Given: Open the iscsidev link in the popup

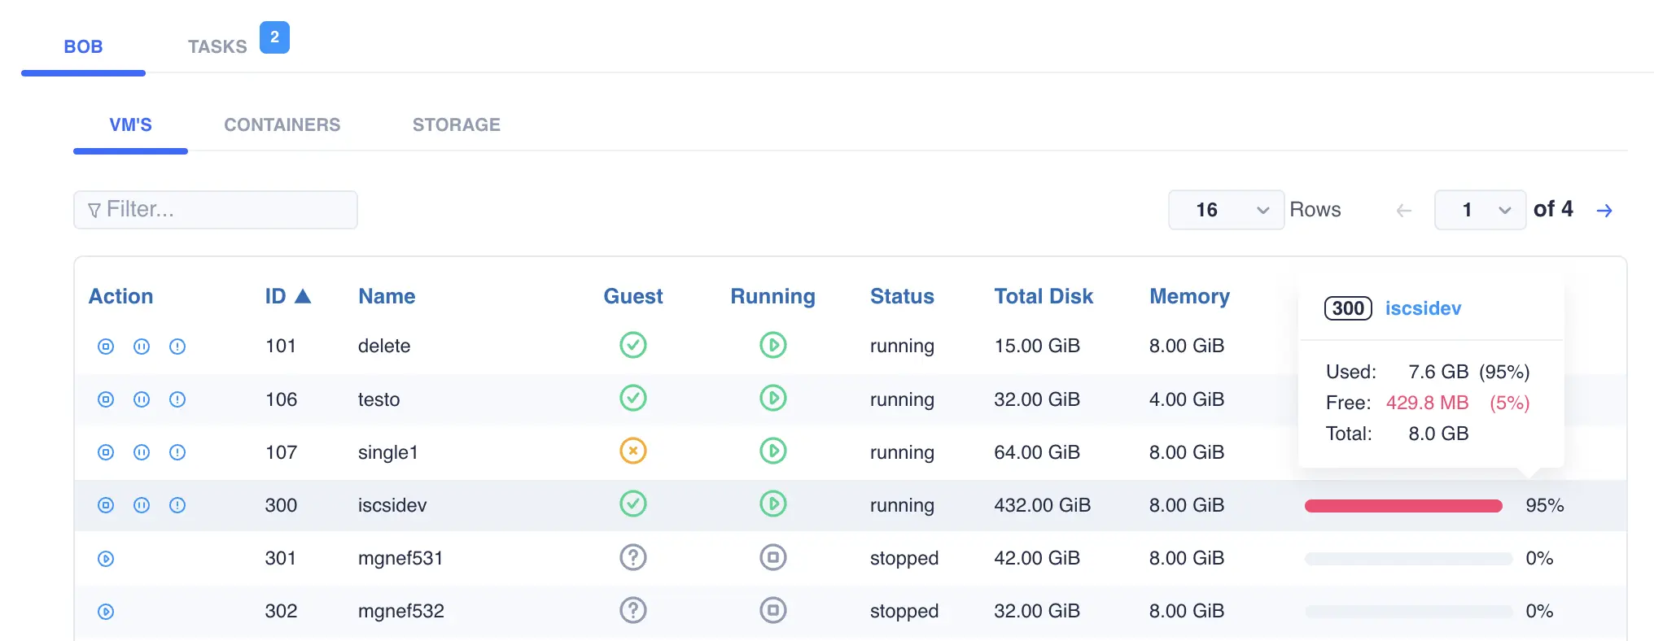Looking at the screenshot, I should point(1424,308).
